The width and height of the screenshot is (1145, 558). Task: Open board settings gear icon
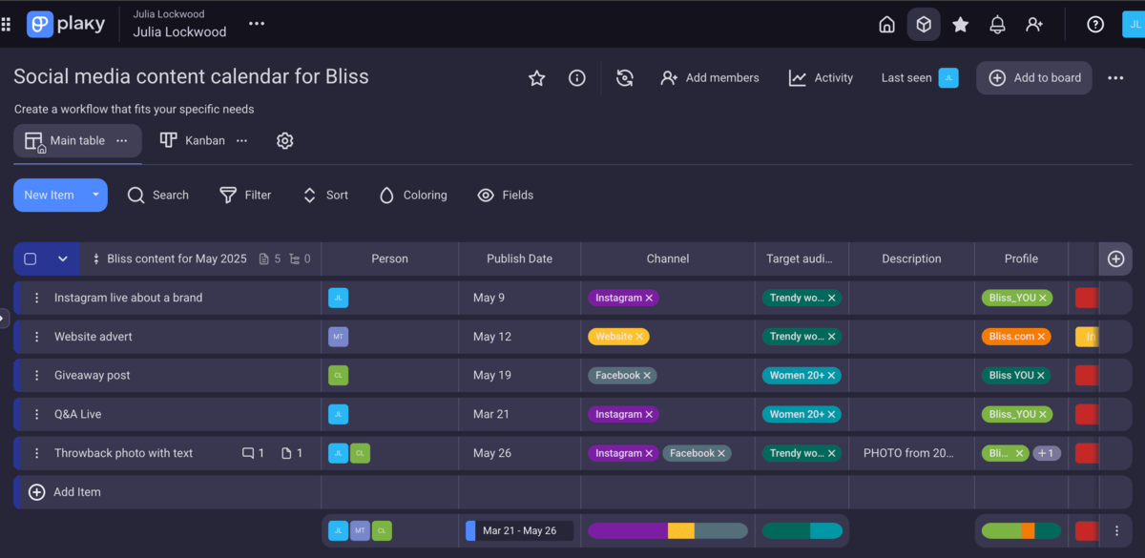click(284, 140)
